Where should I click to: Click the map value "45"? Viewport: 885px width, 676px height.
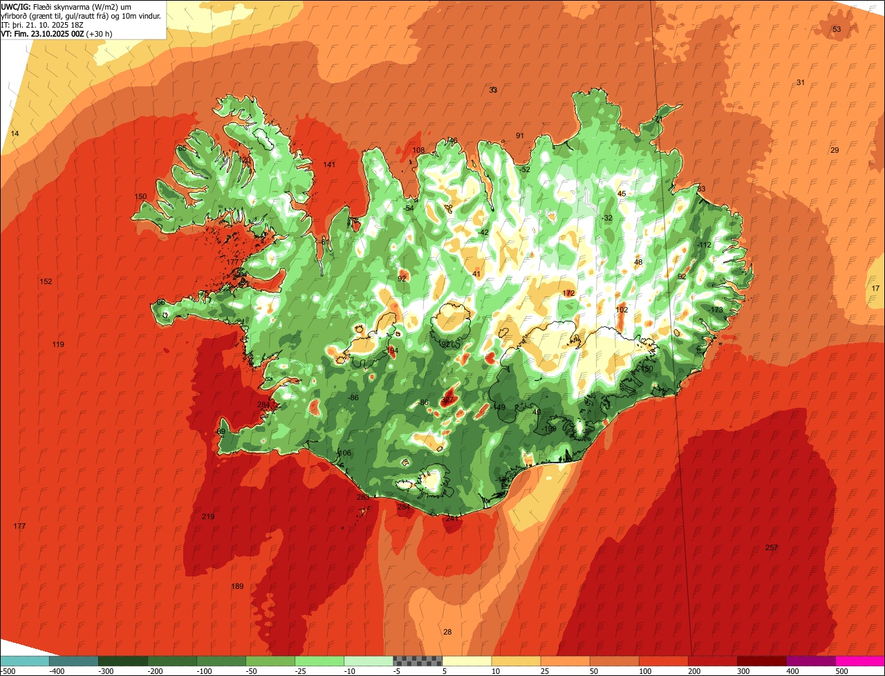(x=622, y=194)
